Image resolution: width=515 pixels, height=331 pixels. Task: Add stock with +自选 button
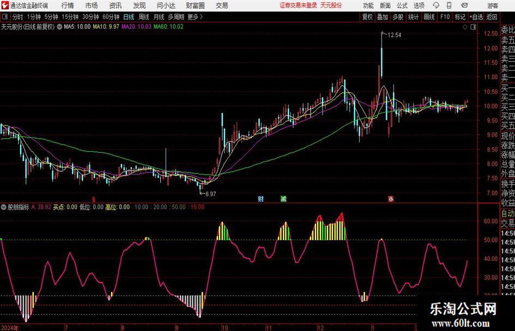(476, 17)
